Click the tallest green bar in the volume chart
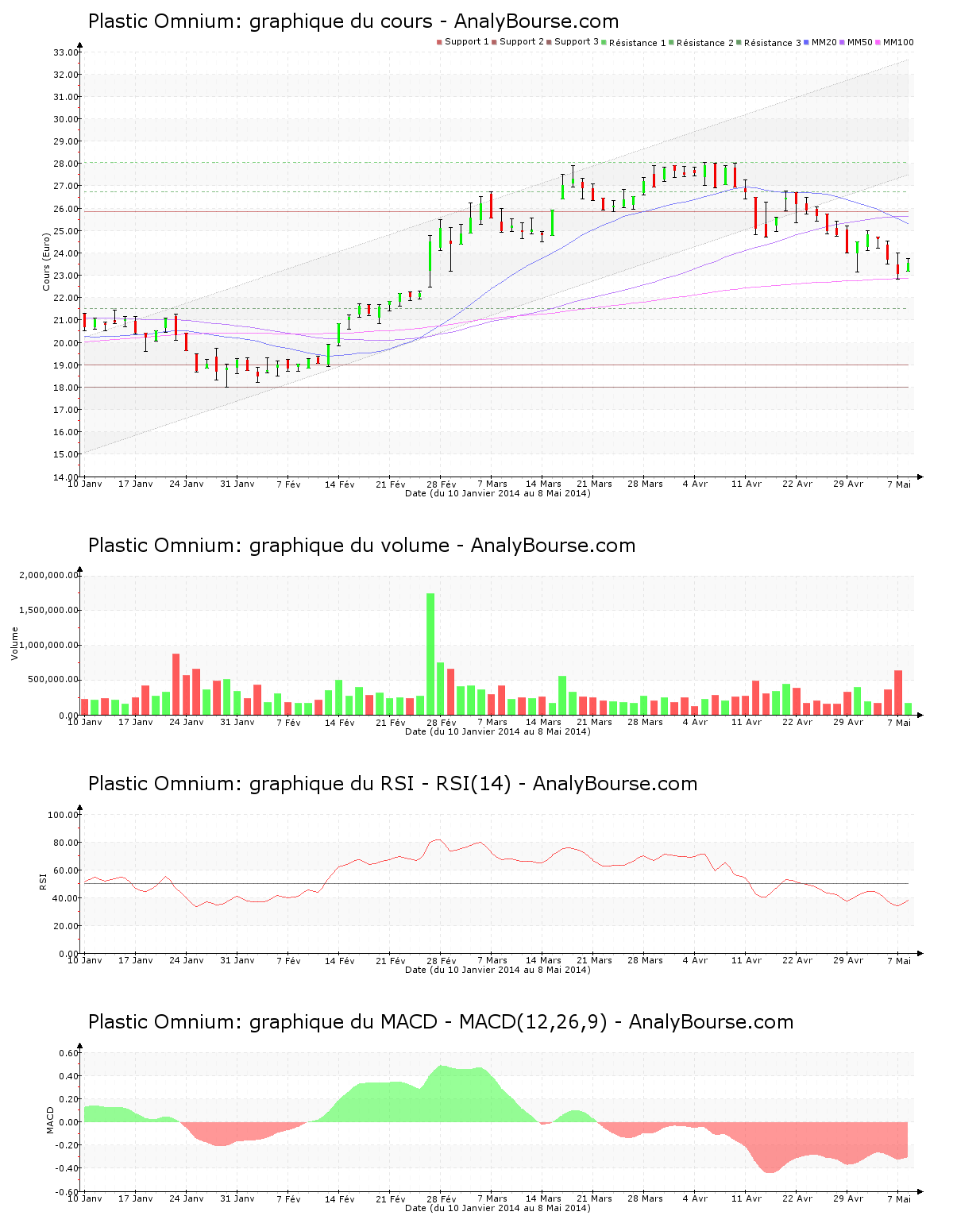The image size is (953, 1231). [430, 654]
